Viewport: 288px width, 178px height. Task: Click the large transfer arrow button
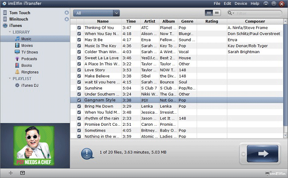(259, 155)
